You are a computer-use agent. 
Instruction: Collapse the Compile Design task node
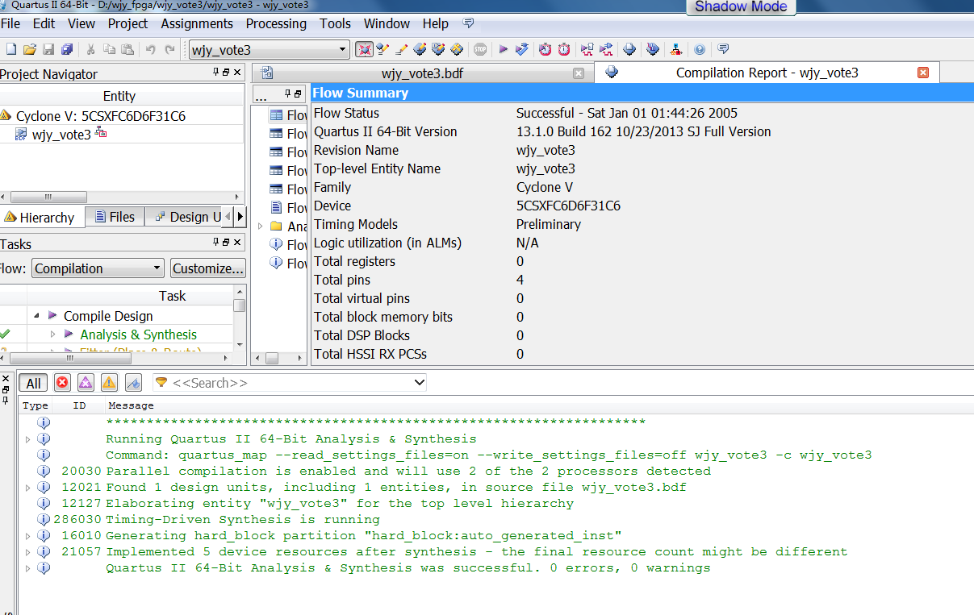click(x=37, y=316)
